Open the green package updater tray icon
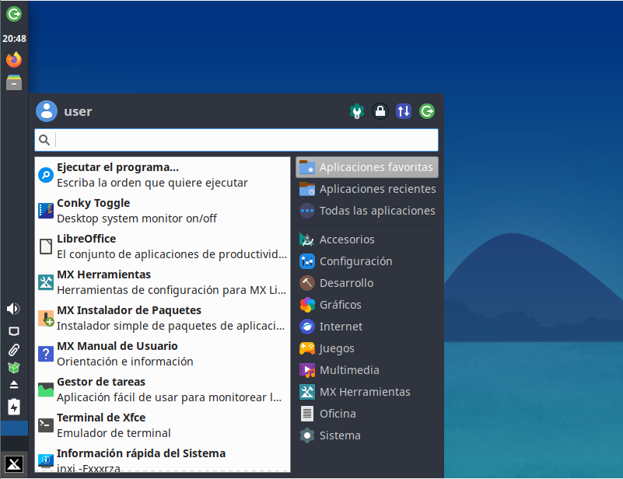623x479 pixels. point(14,367)
